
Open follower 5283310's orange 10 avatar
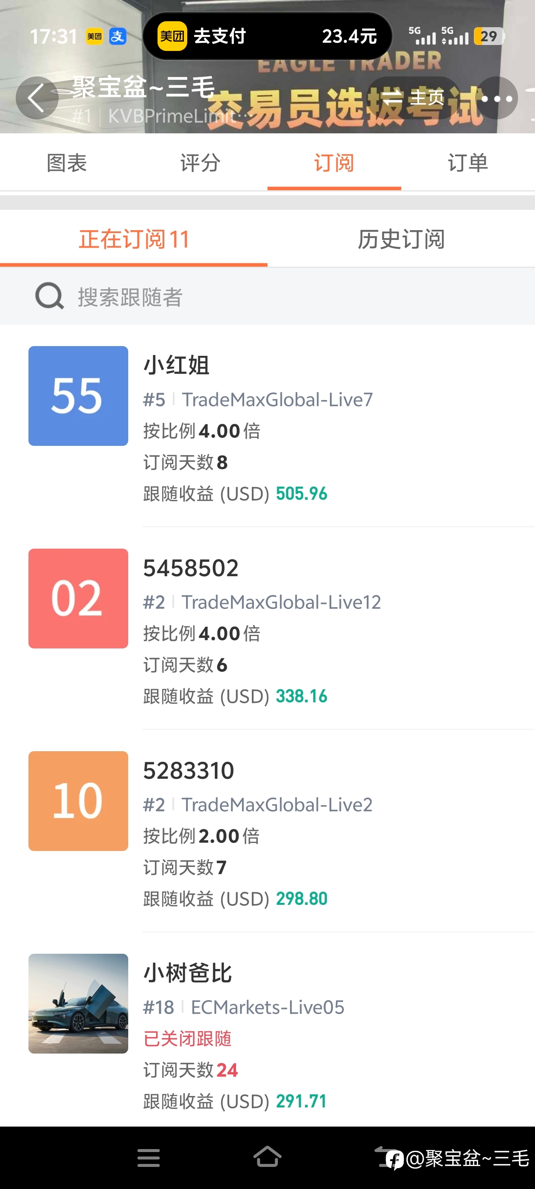(x=78, y=801)
